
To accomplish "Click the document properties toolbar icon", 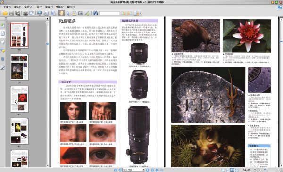I will 54,13.
